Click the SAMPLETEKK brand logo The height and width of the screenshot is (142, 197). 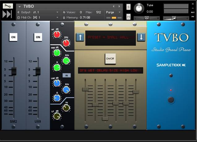(171, 65)
